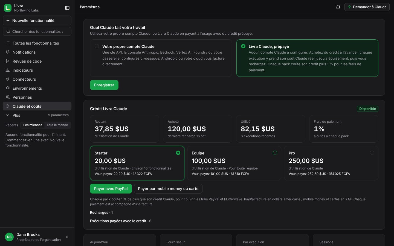The width and height of the screenshot is (394, 246).
Task: Click the spark icon beside Claude et coûts
Action: click(8, 106)
